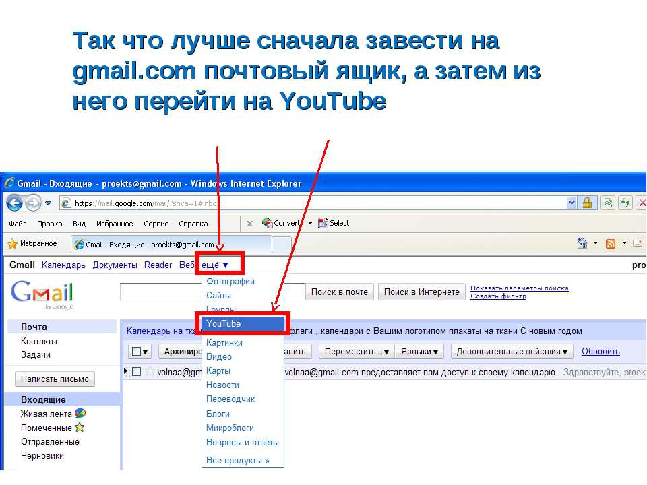The image size is (647, 485).
Task: Click the Convert toolbar button
Action: tap(282, 223)
